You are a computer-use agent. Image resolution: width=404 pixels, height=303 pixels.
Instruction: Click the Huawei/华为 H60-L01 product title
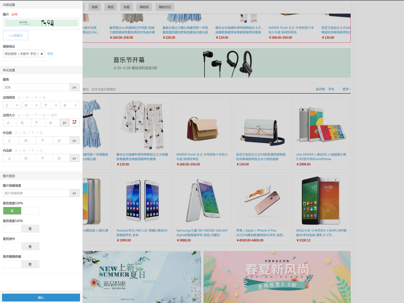point(142,233)
